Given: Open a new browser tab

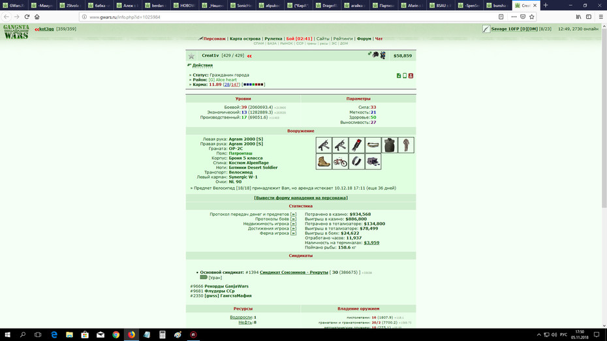Looking at the screenshot, I should pyautogui.click(x=546, y=5).
